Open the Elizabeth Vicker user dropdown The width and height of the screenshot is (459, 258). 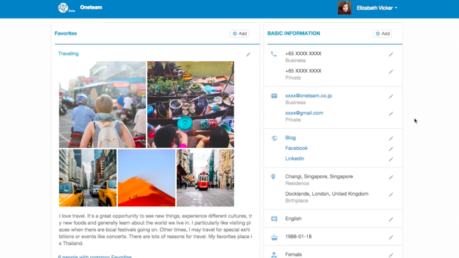[377, 8]
